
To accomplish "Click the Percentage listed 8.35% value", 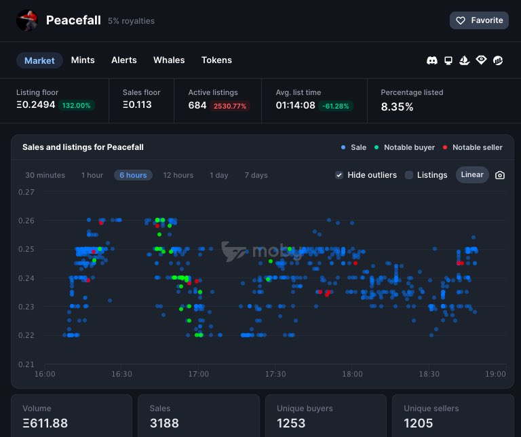I will [397, 107].
